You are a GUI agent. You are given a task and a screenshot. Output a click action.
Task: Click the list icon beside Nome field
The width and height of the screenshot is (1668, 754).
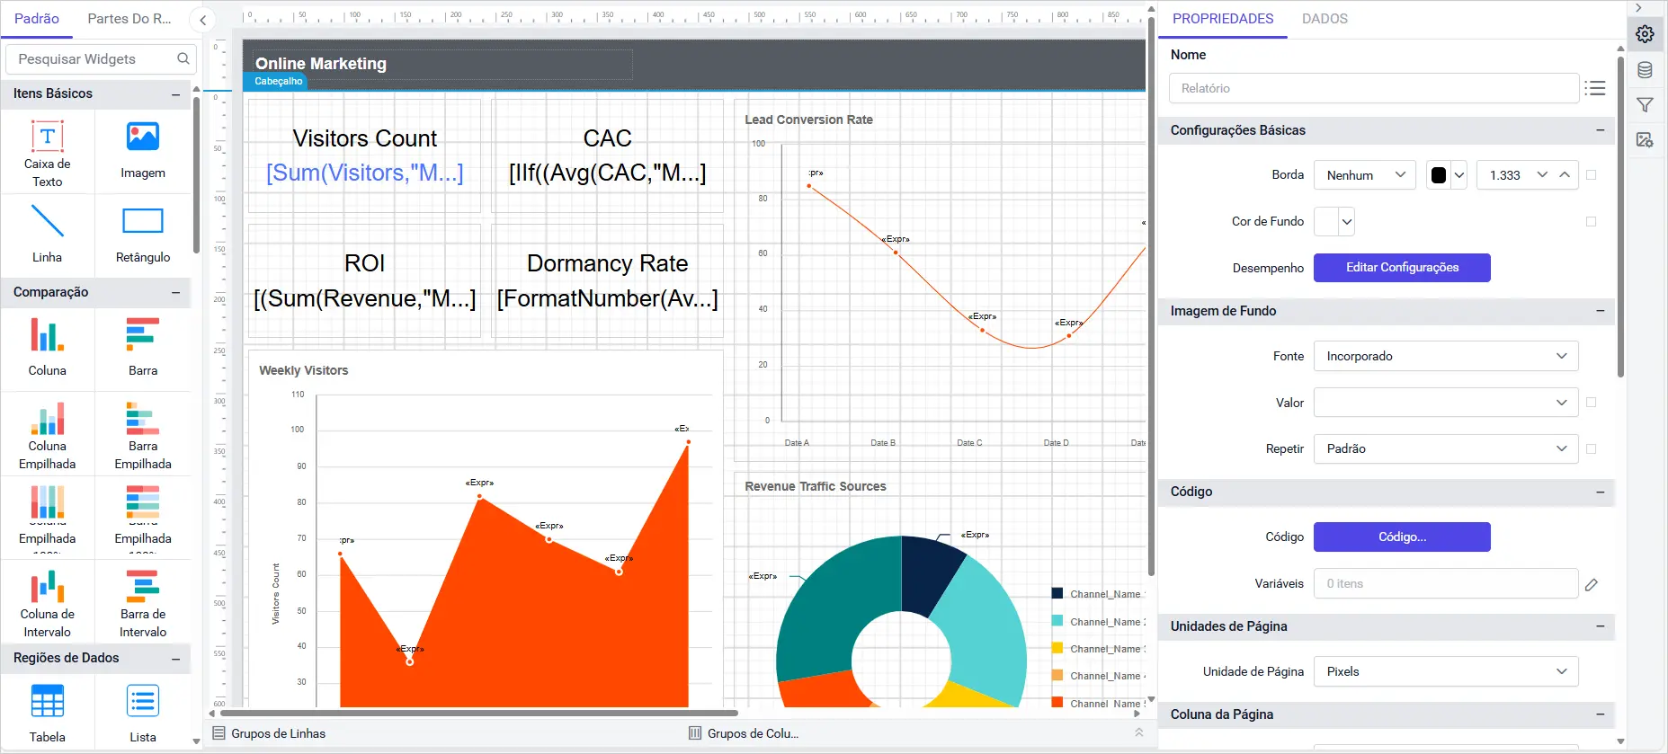tap(1595, 88)
